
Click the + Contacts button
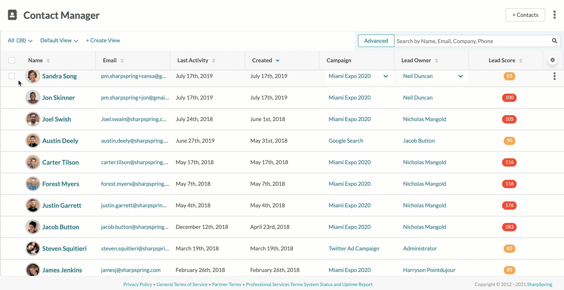[x=525, y=15]
